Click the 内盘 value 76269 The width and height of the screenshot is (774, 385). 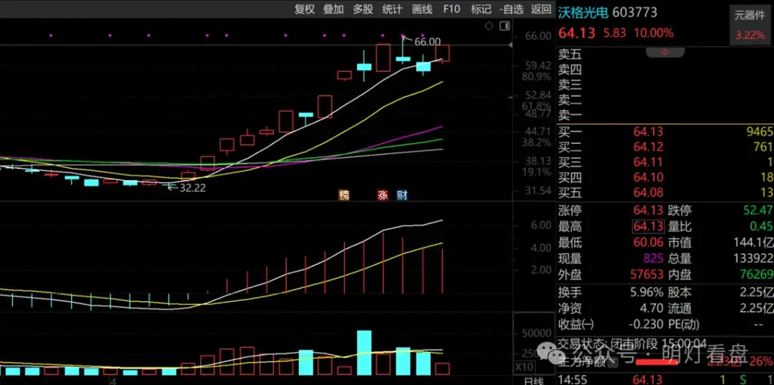click(x=758, y=274)
